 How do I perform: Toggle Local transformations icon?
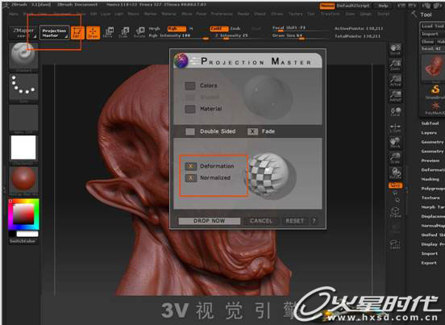tap(395, 111)
